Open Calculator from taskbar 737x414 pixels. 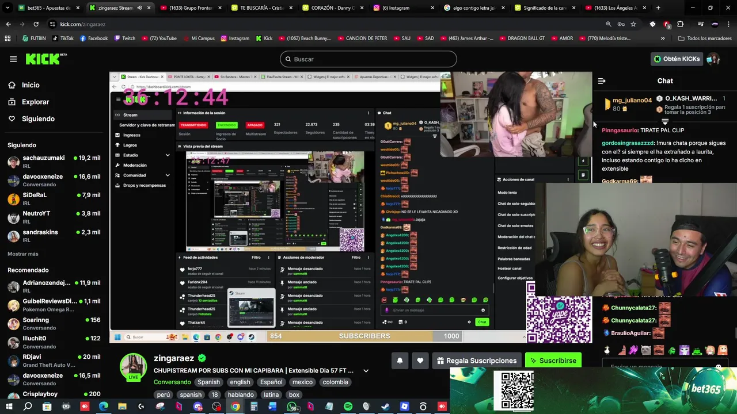(x=254, y=407)
